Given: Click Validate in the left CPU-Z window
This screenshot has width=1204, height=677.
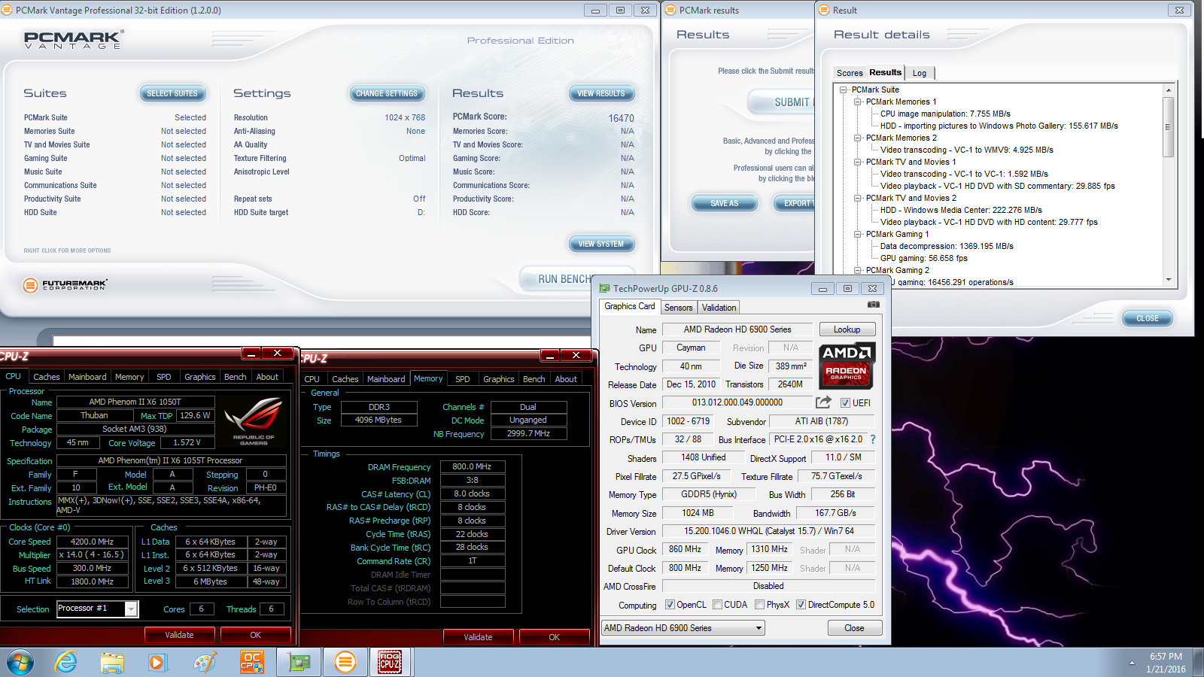Looking at the screenshot, I should tap(179, 635).
